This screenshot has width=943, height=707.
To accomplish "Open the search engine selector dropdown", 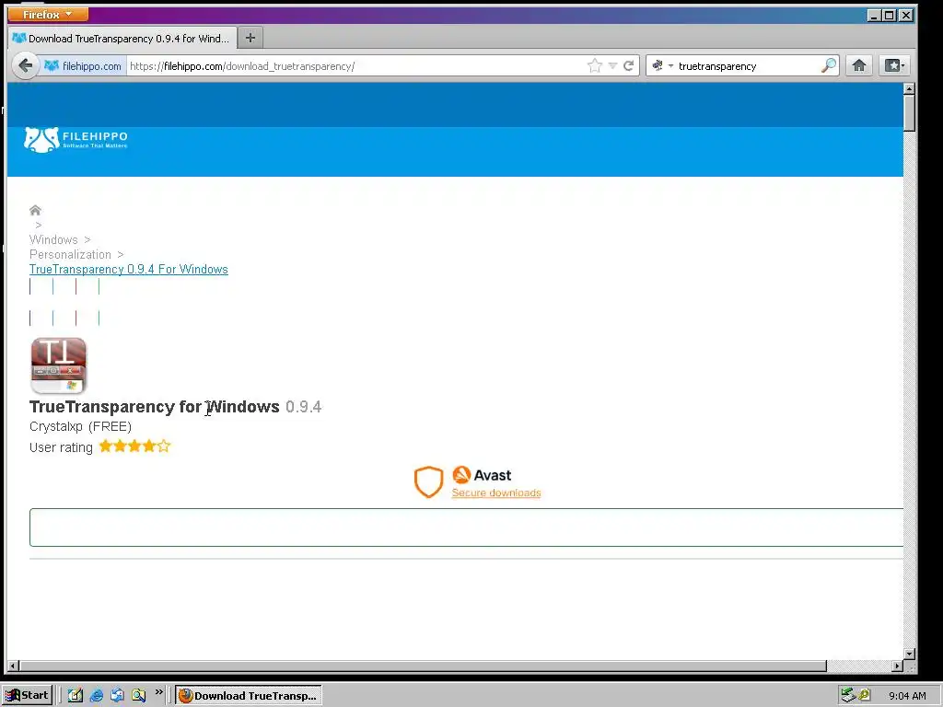I will [662, 65].
